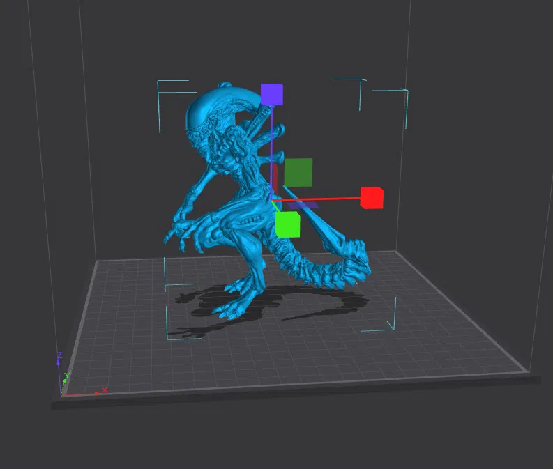Viewport: 553px width, 469px height.
Task: Grab the blue Z-axis cube handle
Action: [272, 95]
